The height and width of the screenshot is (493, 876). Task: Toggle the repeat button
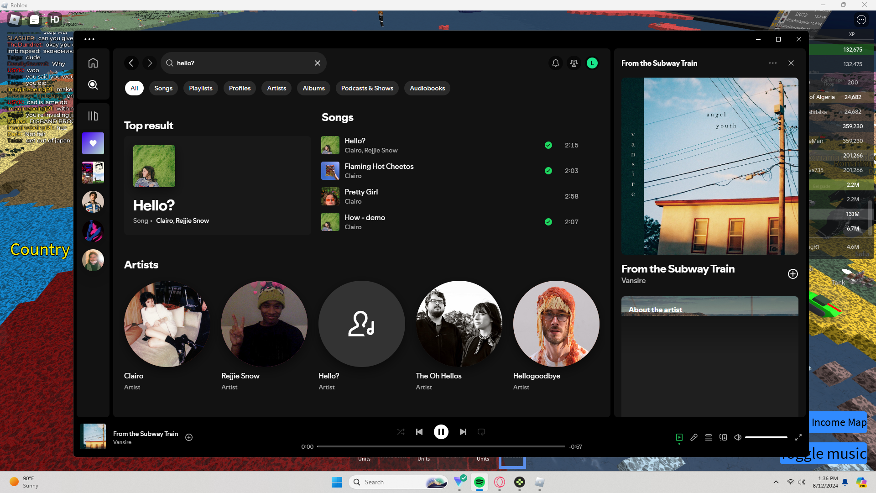coord(481,432)
